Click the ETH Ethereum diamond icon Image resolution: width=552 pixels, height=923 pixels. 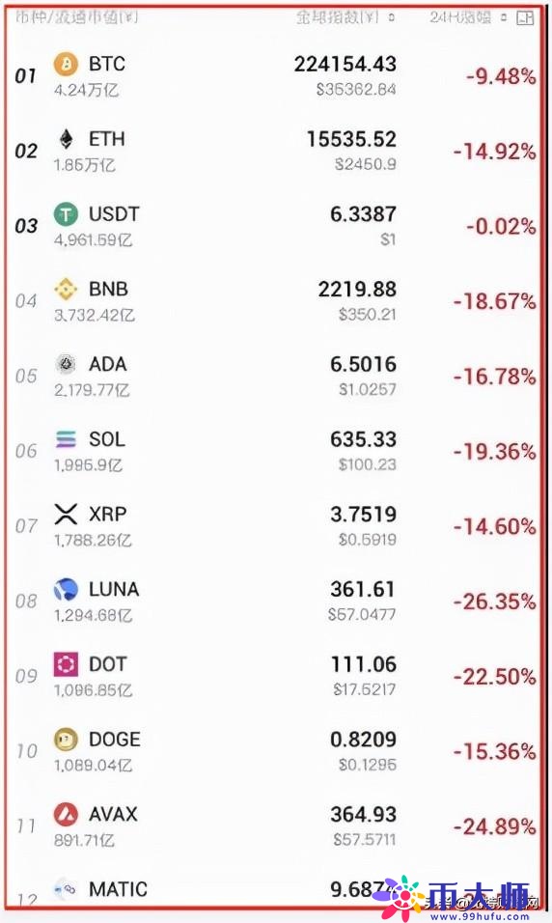click(x=66, y=139)
